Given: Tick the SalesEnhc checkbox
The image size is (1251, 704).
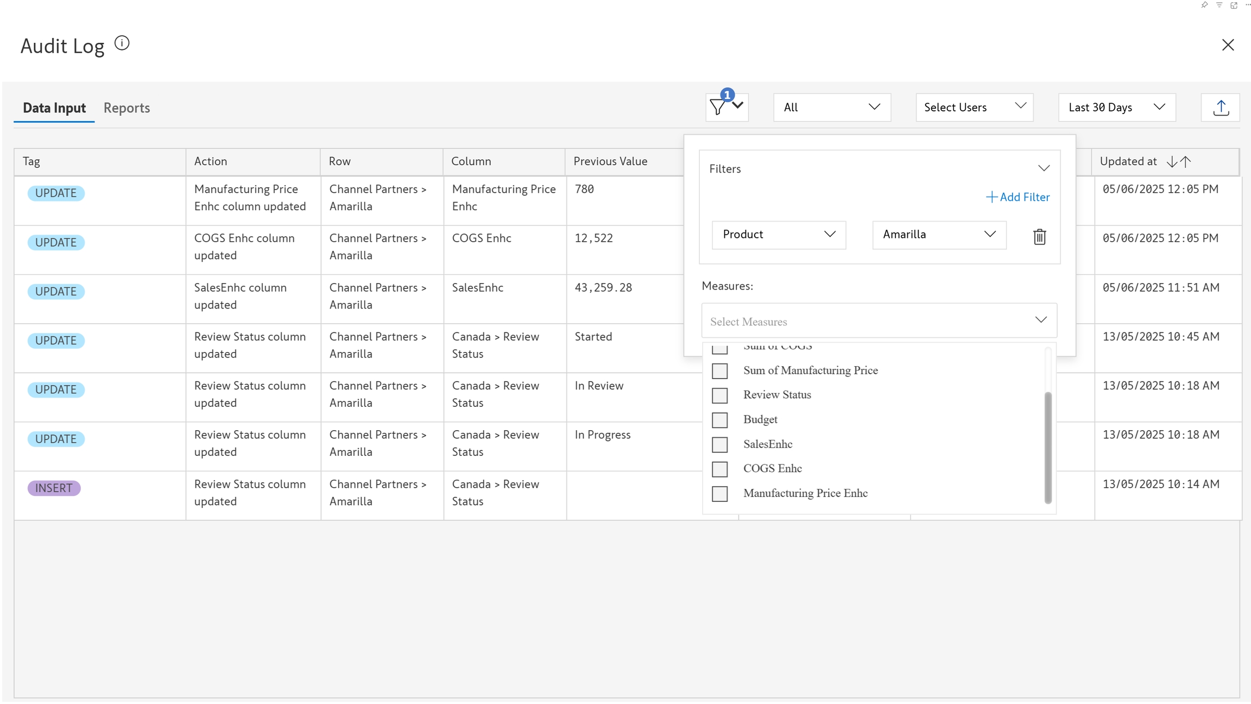Looking at the screenshot, I should click(x=719, y=444).
